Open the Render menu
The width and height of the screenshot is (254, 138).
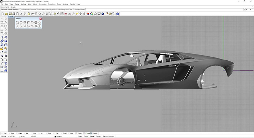(x=73, y=4)
